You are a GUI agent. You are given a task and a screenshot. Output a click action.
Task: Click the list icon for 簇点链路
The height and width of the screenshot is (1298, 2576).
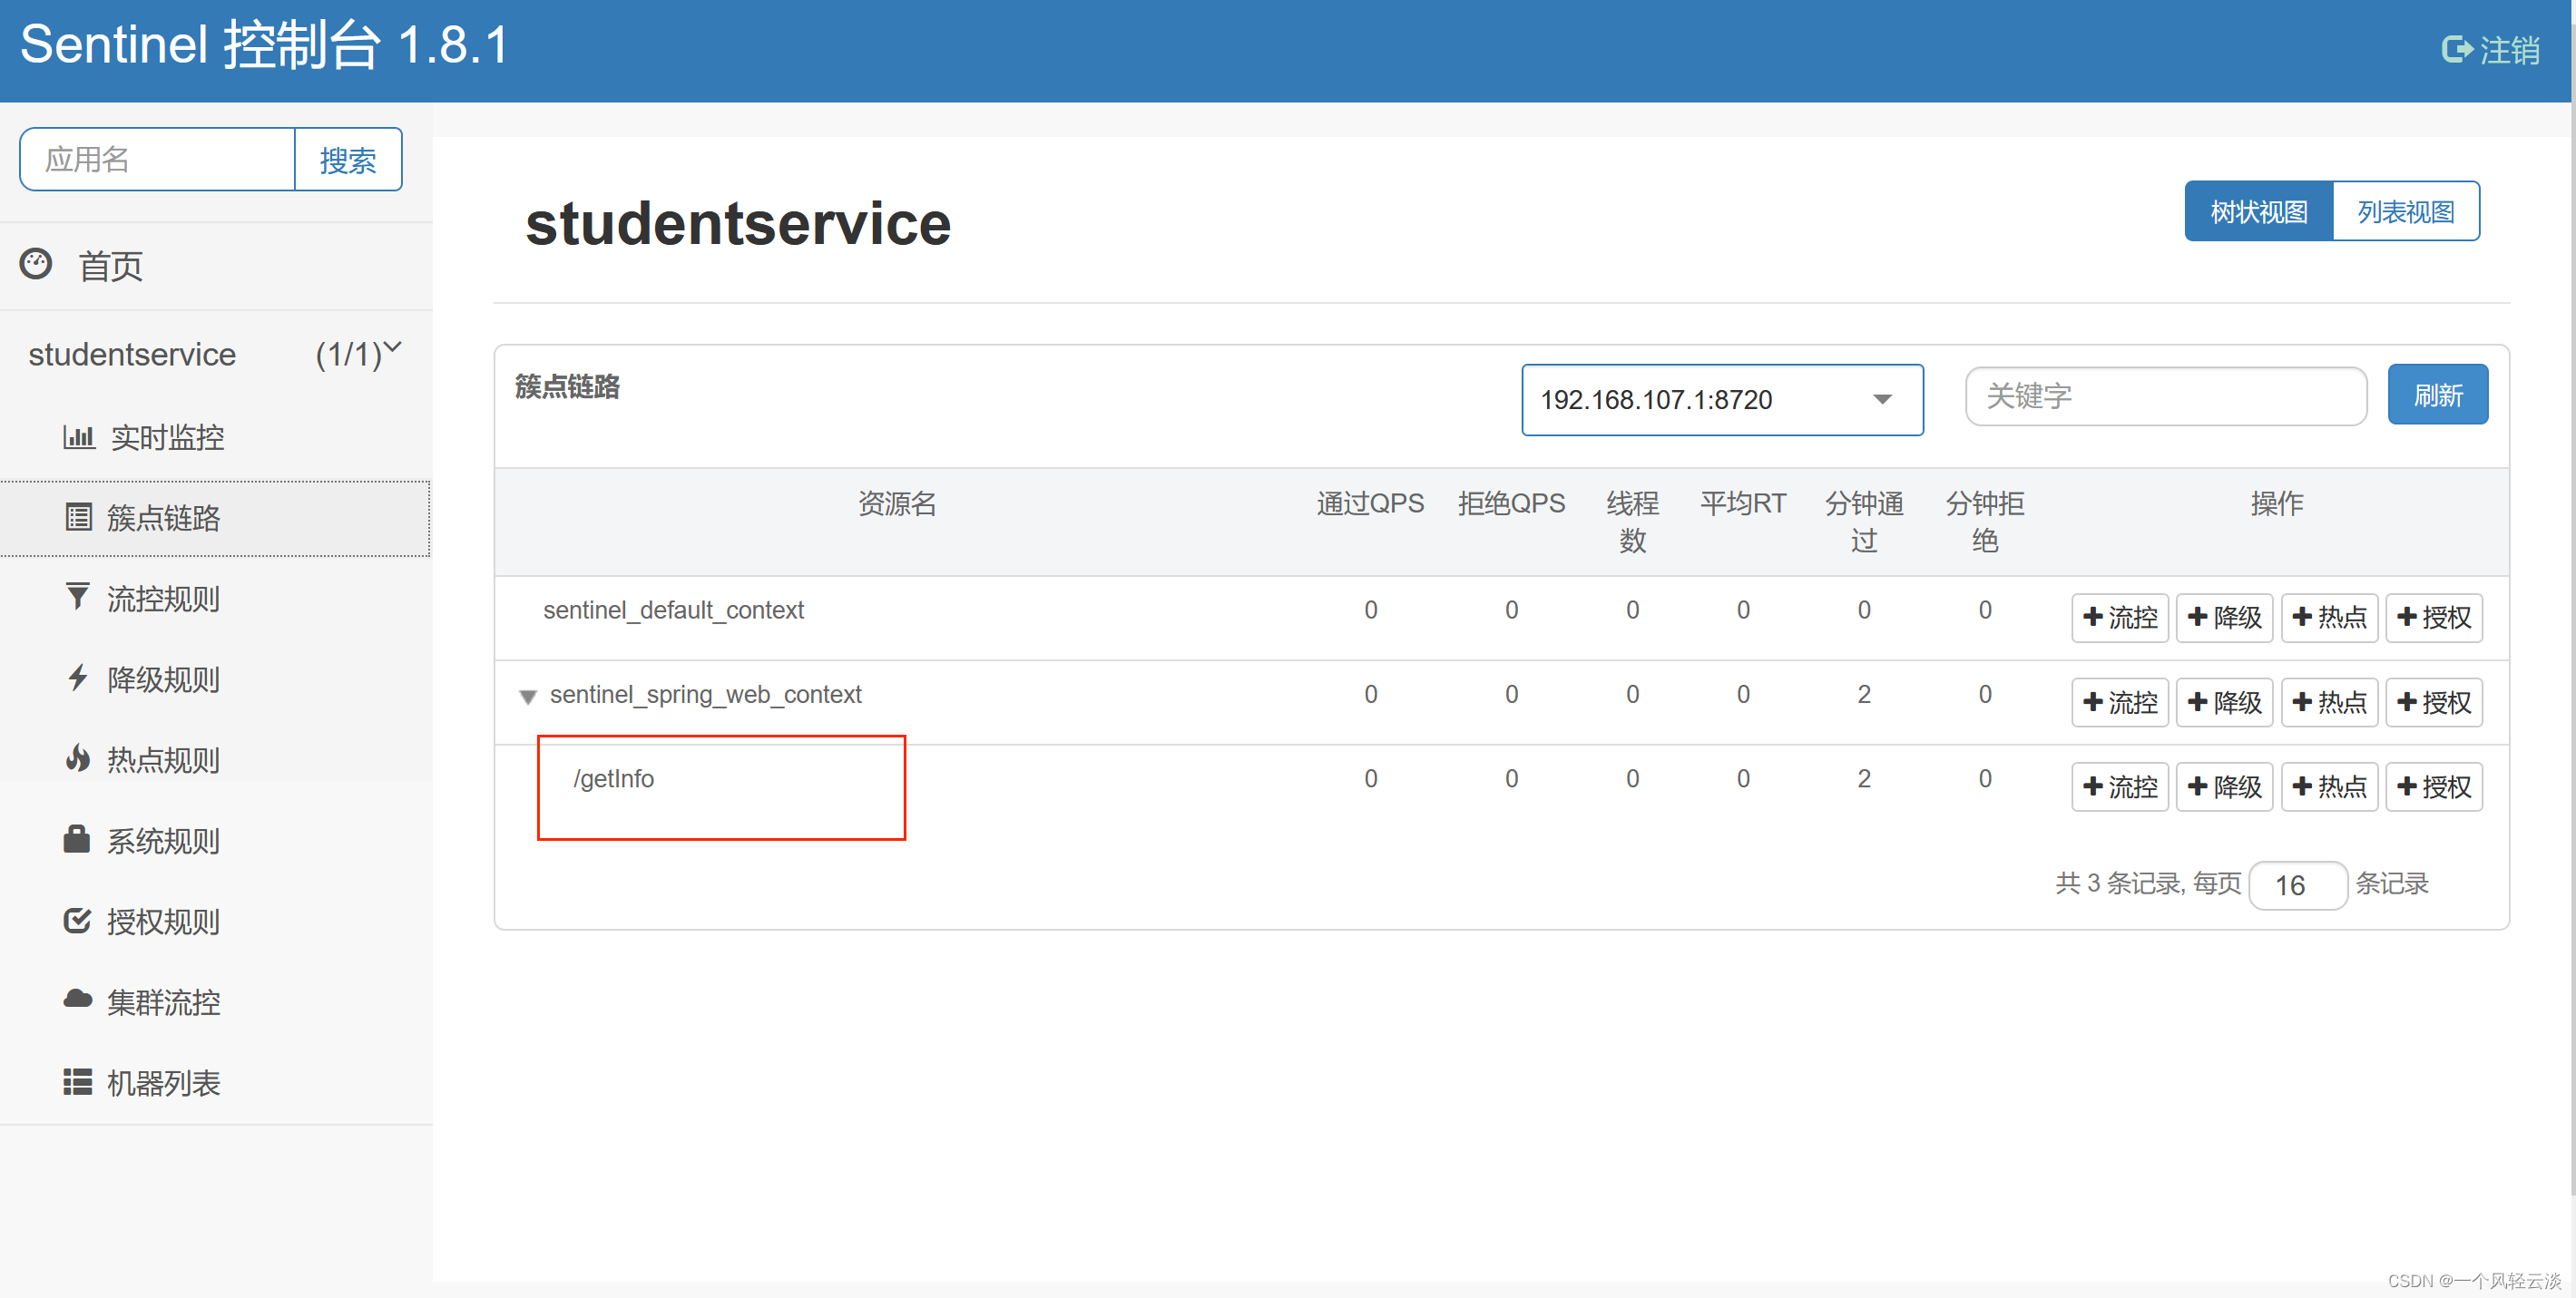[x=79, y=517]
